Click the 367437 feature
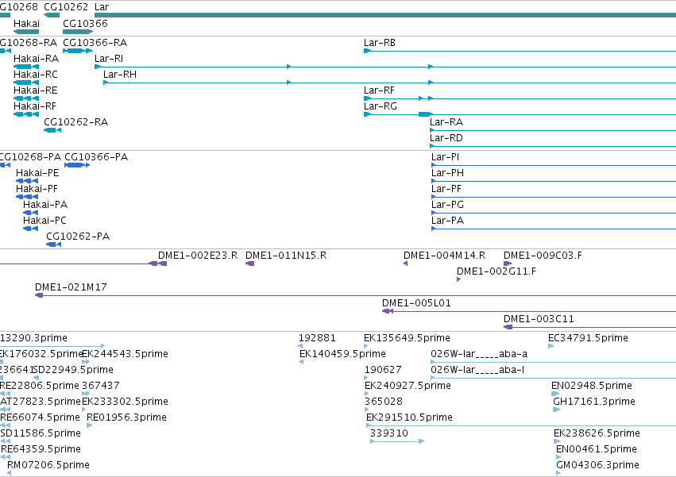The image size is (676, 477). [x=101, y=386]
